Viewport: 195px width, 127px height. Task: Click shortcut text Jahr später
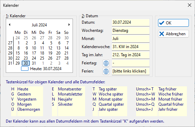tap(108, 109)
